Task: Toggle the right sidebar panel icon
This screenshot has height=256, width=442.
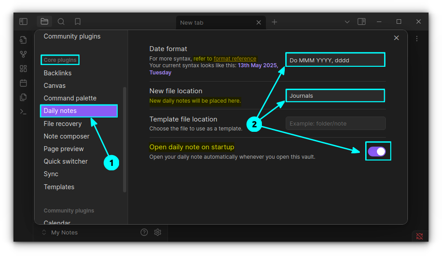Action: pos(362,22)
